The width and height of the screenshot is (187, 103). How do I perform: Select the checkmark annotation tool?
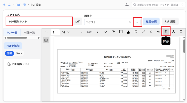(x=106, y=32)
